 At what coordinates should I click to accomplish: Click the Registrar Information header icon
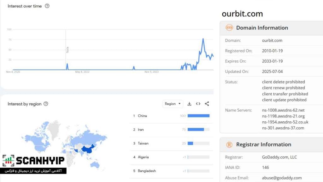tap(229, 145)
